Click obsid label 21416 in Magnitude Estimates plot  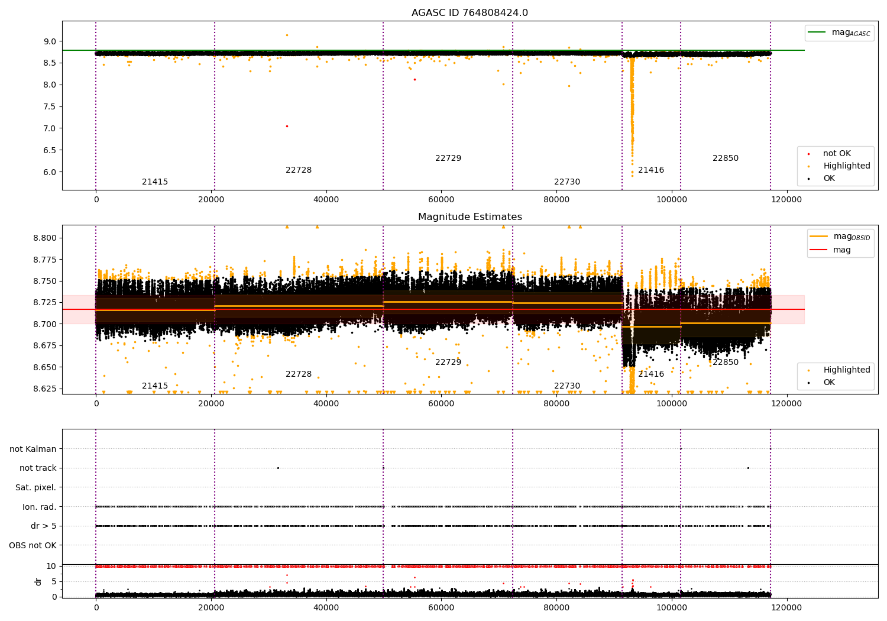[x=651, y=374]
